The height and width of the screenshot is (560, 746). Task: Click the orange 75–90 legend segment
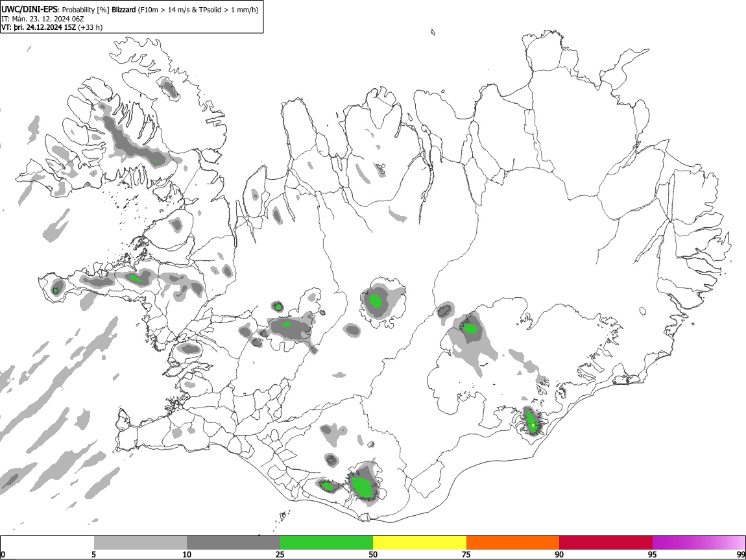512,543
